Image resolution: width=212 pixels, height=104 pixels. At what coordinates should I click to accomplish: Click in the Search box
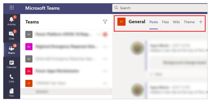160,8
